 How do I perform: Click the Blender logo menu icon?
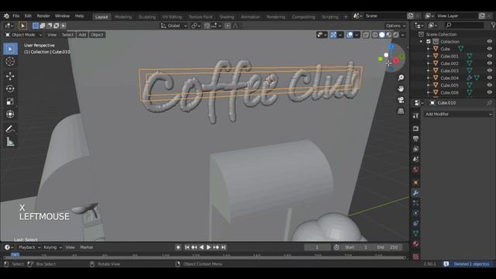point(6,15)
